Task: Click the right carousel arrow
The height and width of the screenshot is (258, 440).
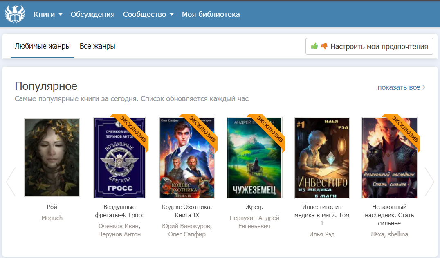Action: point(429,181)
